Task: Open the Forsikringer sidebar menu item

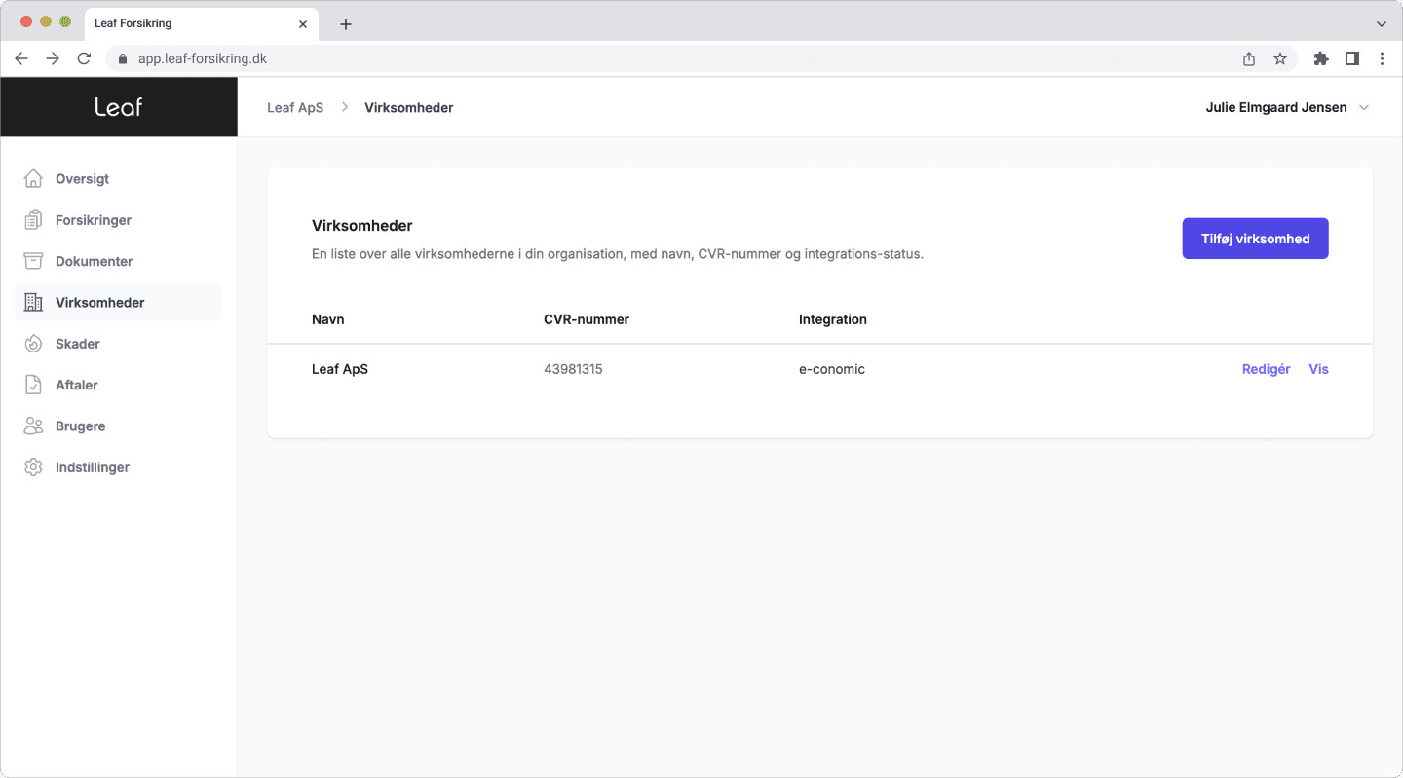Action: (118, 220)
